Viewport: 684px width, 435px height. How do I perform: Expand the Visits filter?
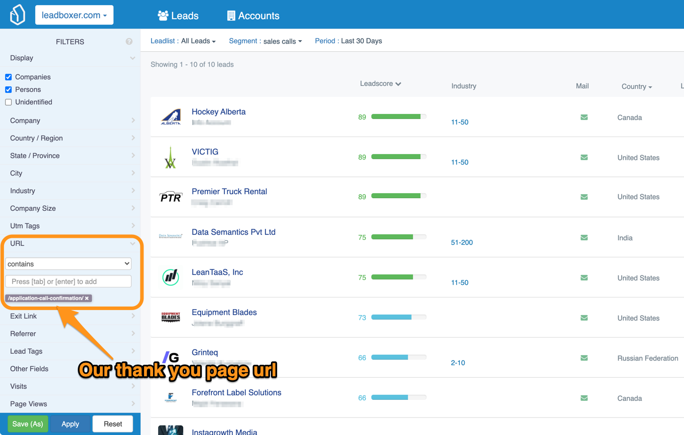[70, 386]
